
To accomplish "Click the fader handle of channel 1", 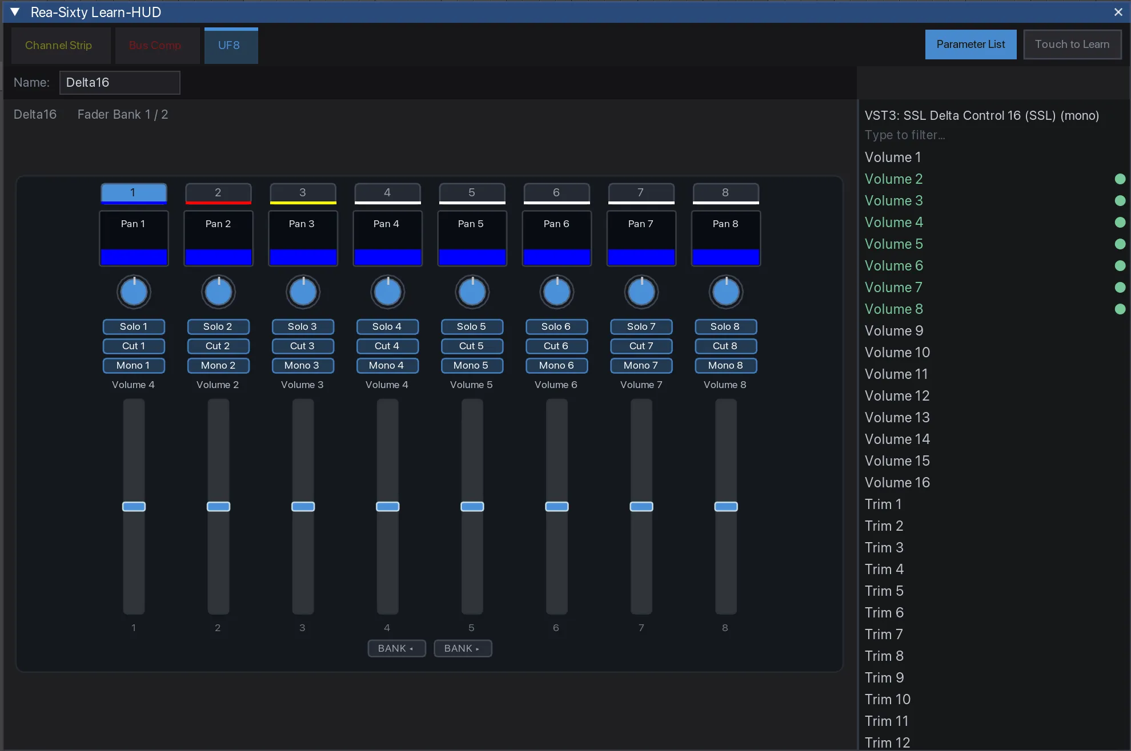I will [x=134, y=507].
